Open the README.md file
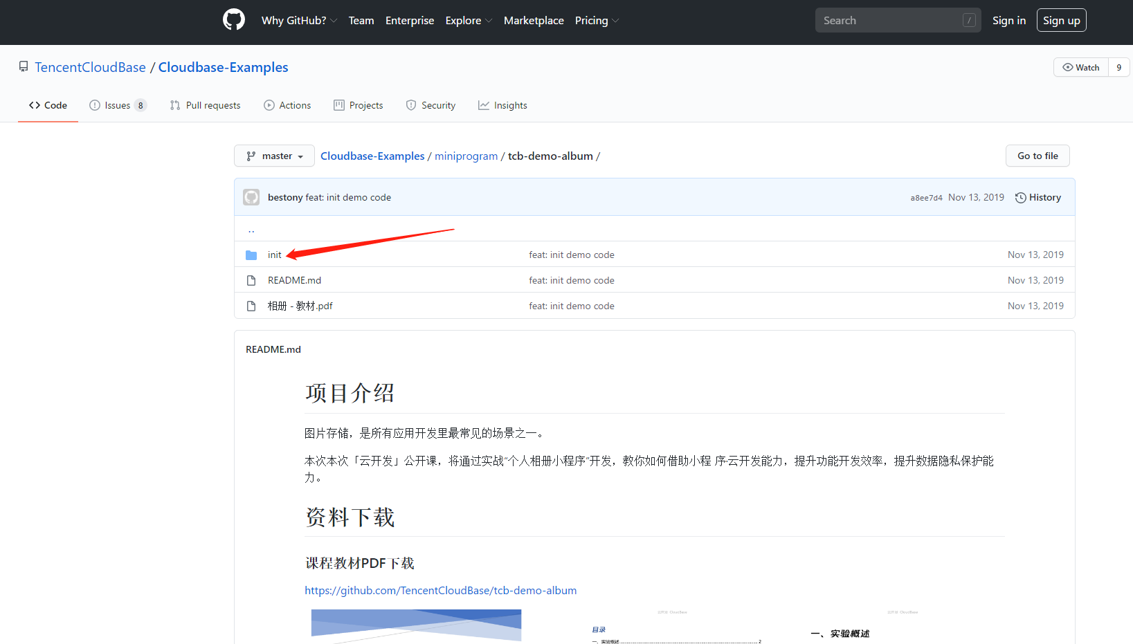 tap(294, 280)
